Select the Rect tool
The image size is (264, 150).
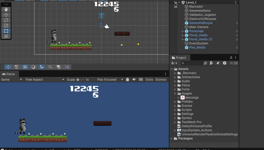(x=6, y=31)
